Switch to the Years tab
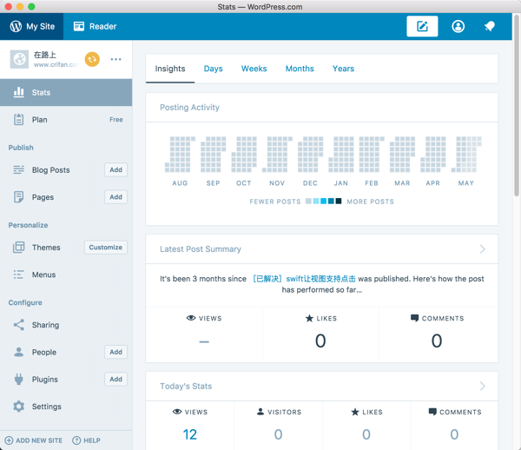Screen dimensions: 521x450 click(343, 69)
